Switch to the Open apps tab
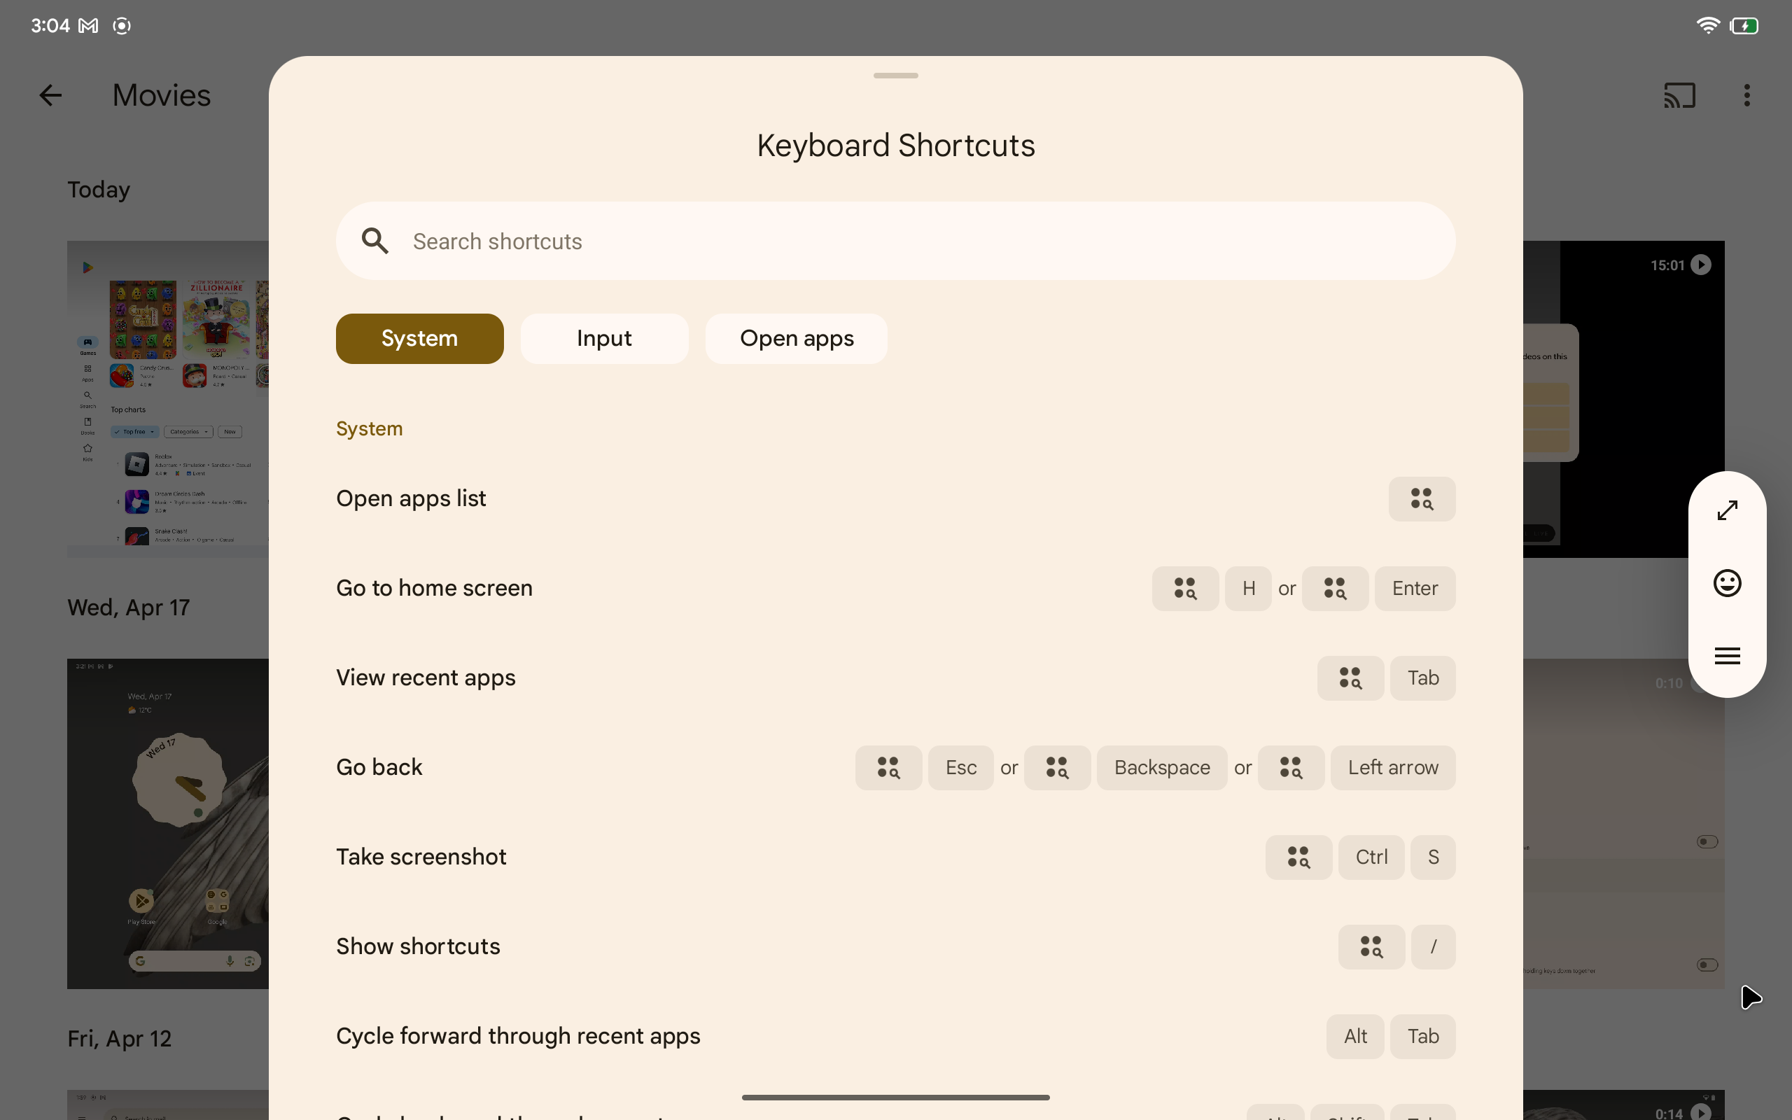 coord(796,337)
